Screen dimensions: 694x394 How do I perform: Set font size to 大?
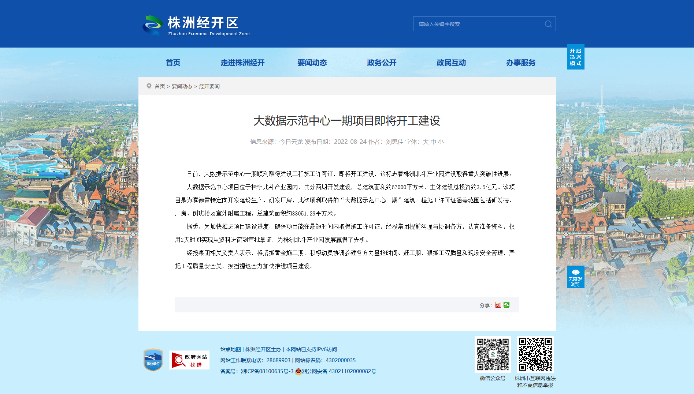(x=426, y=142)
